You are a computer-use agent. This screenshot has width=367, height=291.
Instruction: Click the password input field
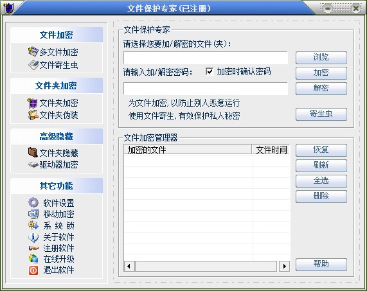[206, 89]
